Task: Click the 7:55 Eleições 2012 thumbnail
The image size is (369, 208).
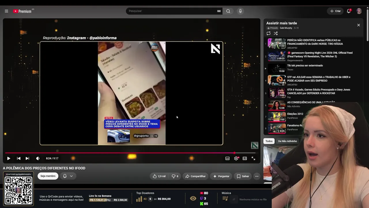Action: (x=277, y=117)
